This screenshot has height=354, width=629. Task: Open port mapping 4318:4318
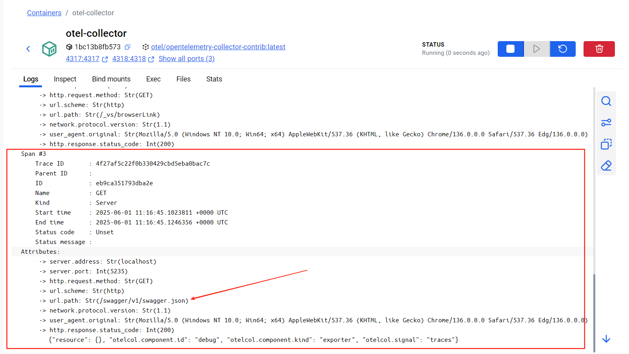point(129,59)
